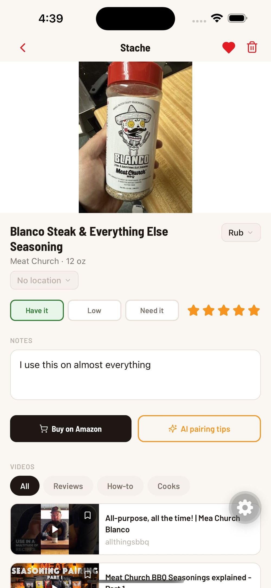Image resolution: width=271 pixels, height=588 pixels.
Task: Toggle the red heart favorite icon
Action: tap(228, 48)
